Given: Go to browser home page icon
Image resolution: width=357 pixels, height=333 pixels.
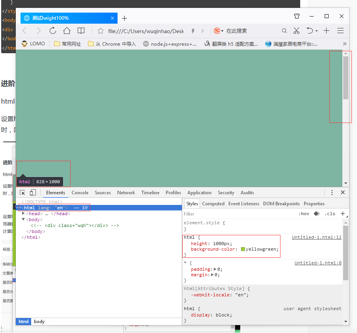Looking at the screenshot, I should [67, 31].
